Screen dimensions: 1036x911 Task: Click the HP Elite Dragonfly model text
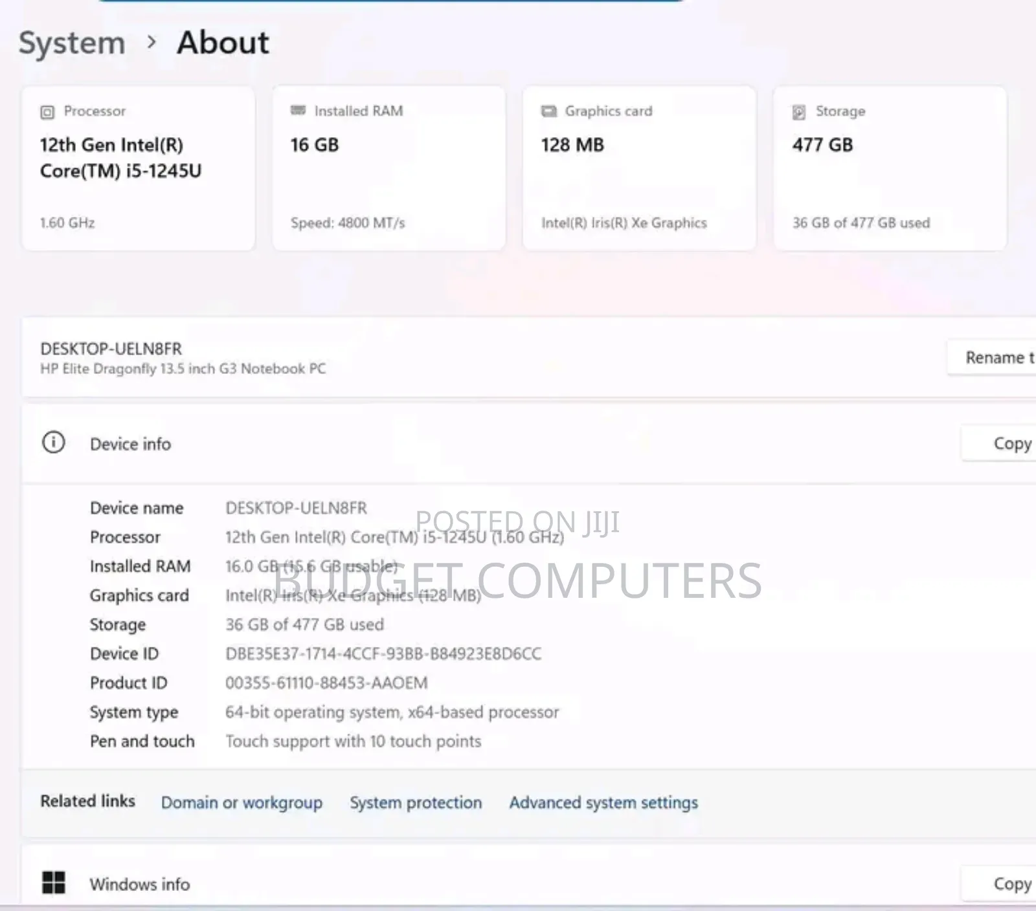point(183,369)
